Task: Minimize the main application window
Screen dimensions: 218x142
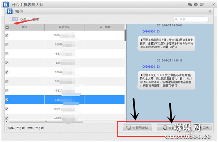Action: click(x=208, y=5)
